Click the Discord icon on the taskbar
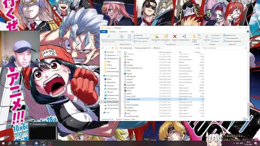Image resolution: width=260 pixels, height=146 pixels. (x=37, y=143)
